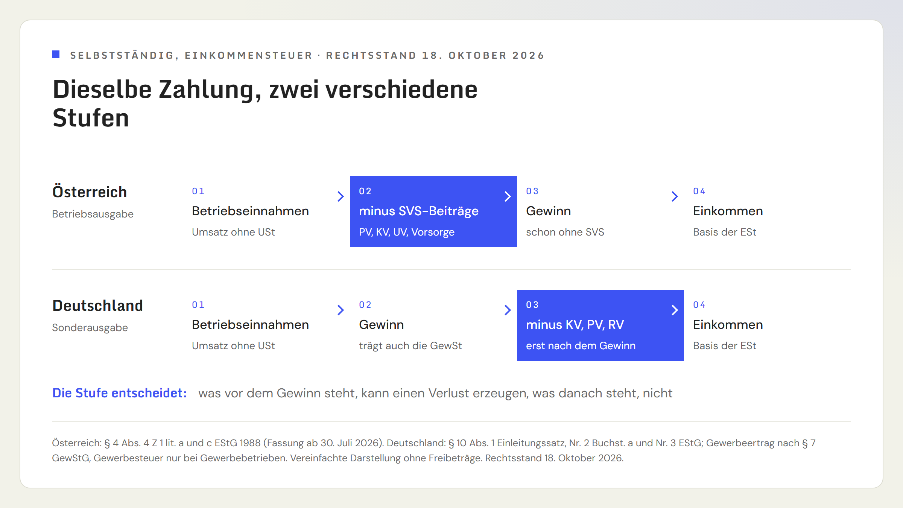Click Umsatz ohne USt in Österreich row
This screenshot has height=508, width=903.
click(x=233, y=232)
